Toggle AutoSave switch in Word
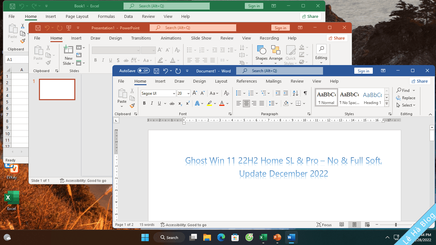The height and width of the screenshot is (245, 436). (x=144, y=71)
